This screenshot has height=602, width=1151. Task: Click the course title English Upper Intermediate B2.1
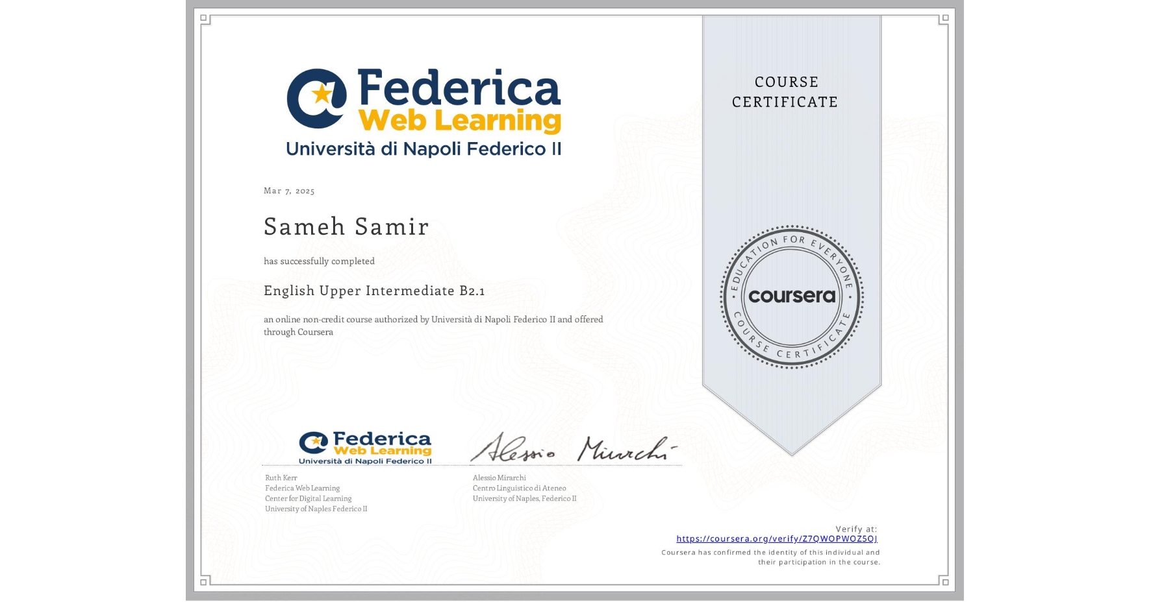pyautogui.click(x=377, y=291)
